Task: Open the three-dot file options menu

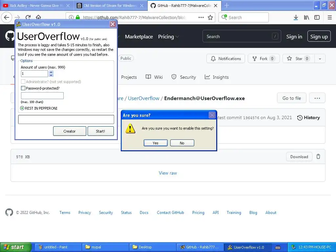Action: click(x=317, y=98)
